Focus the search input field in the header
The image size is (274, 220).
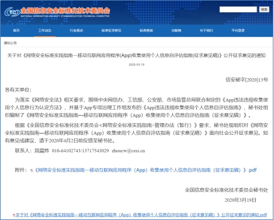coord(238,9)
